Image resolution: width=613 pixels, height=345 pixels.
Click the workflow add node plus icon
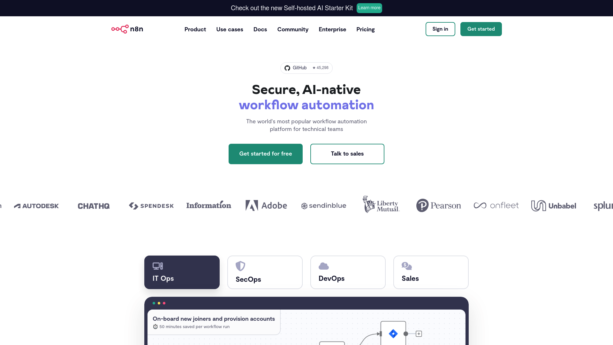pyautogui.click(x=418, y=333)
